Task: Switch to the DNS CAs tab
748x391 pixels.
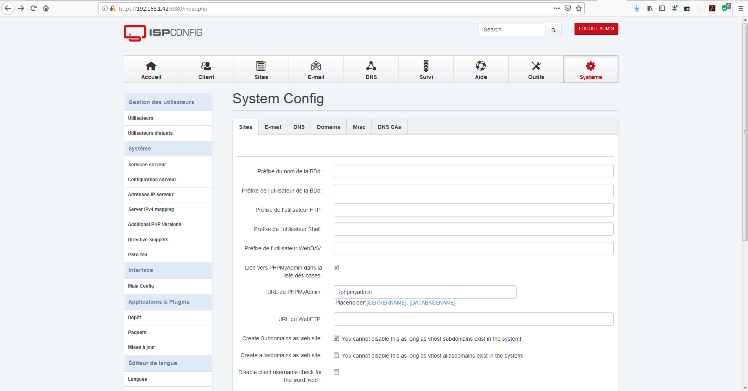Action: click(390, 127)
